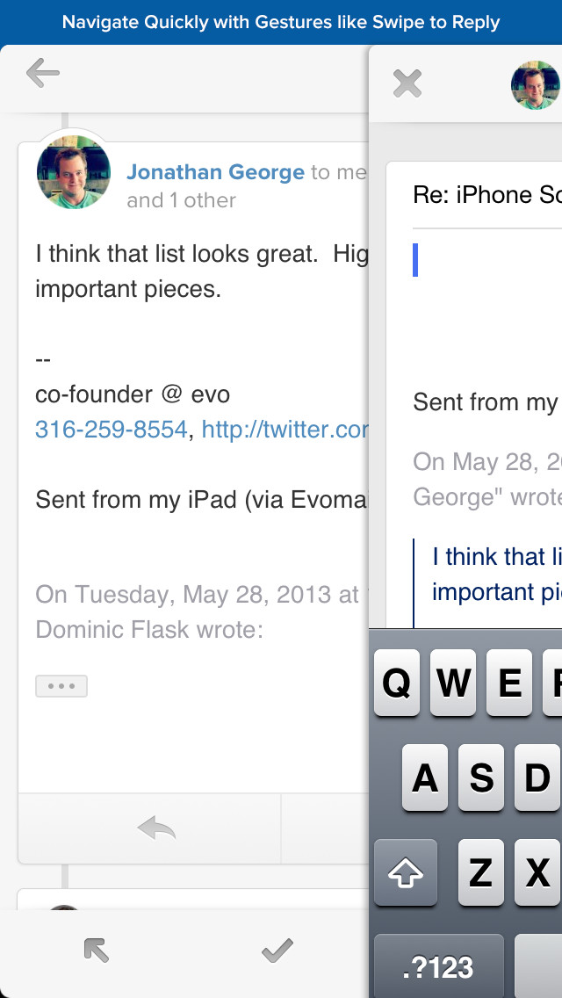Open the twitter.com link

[285, 430]
